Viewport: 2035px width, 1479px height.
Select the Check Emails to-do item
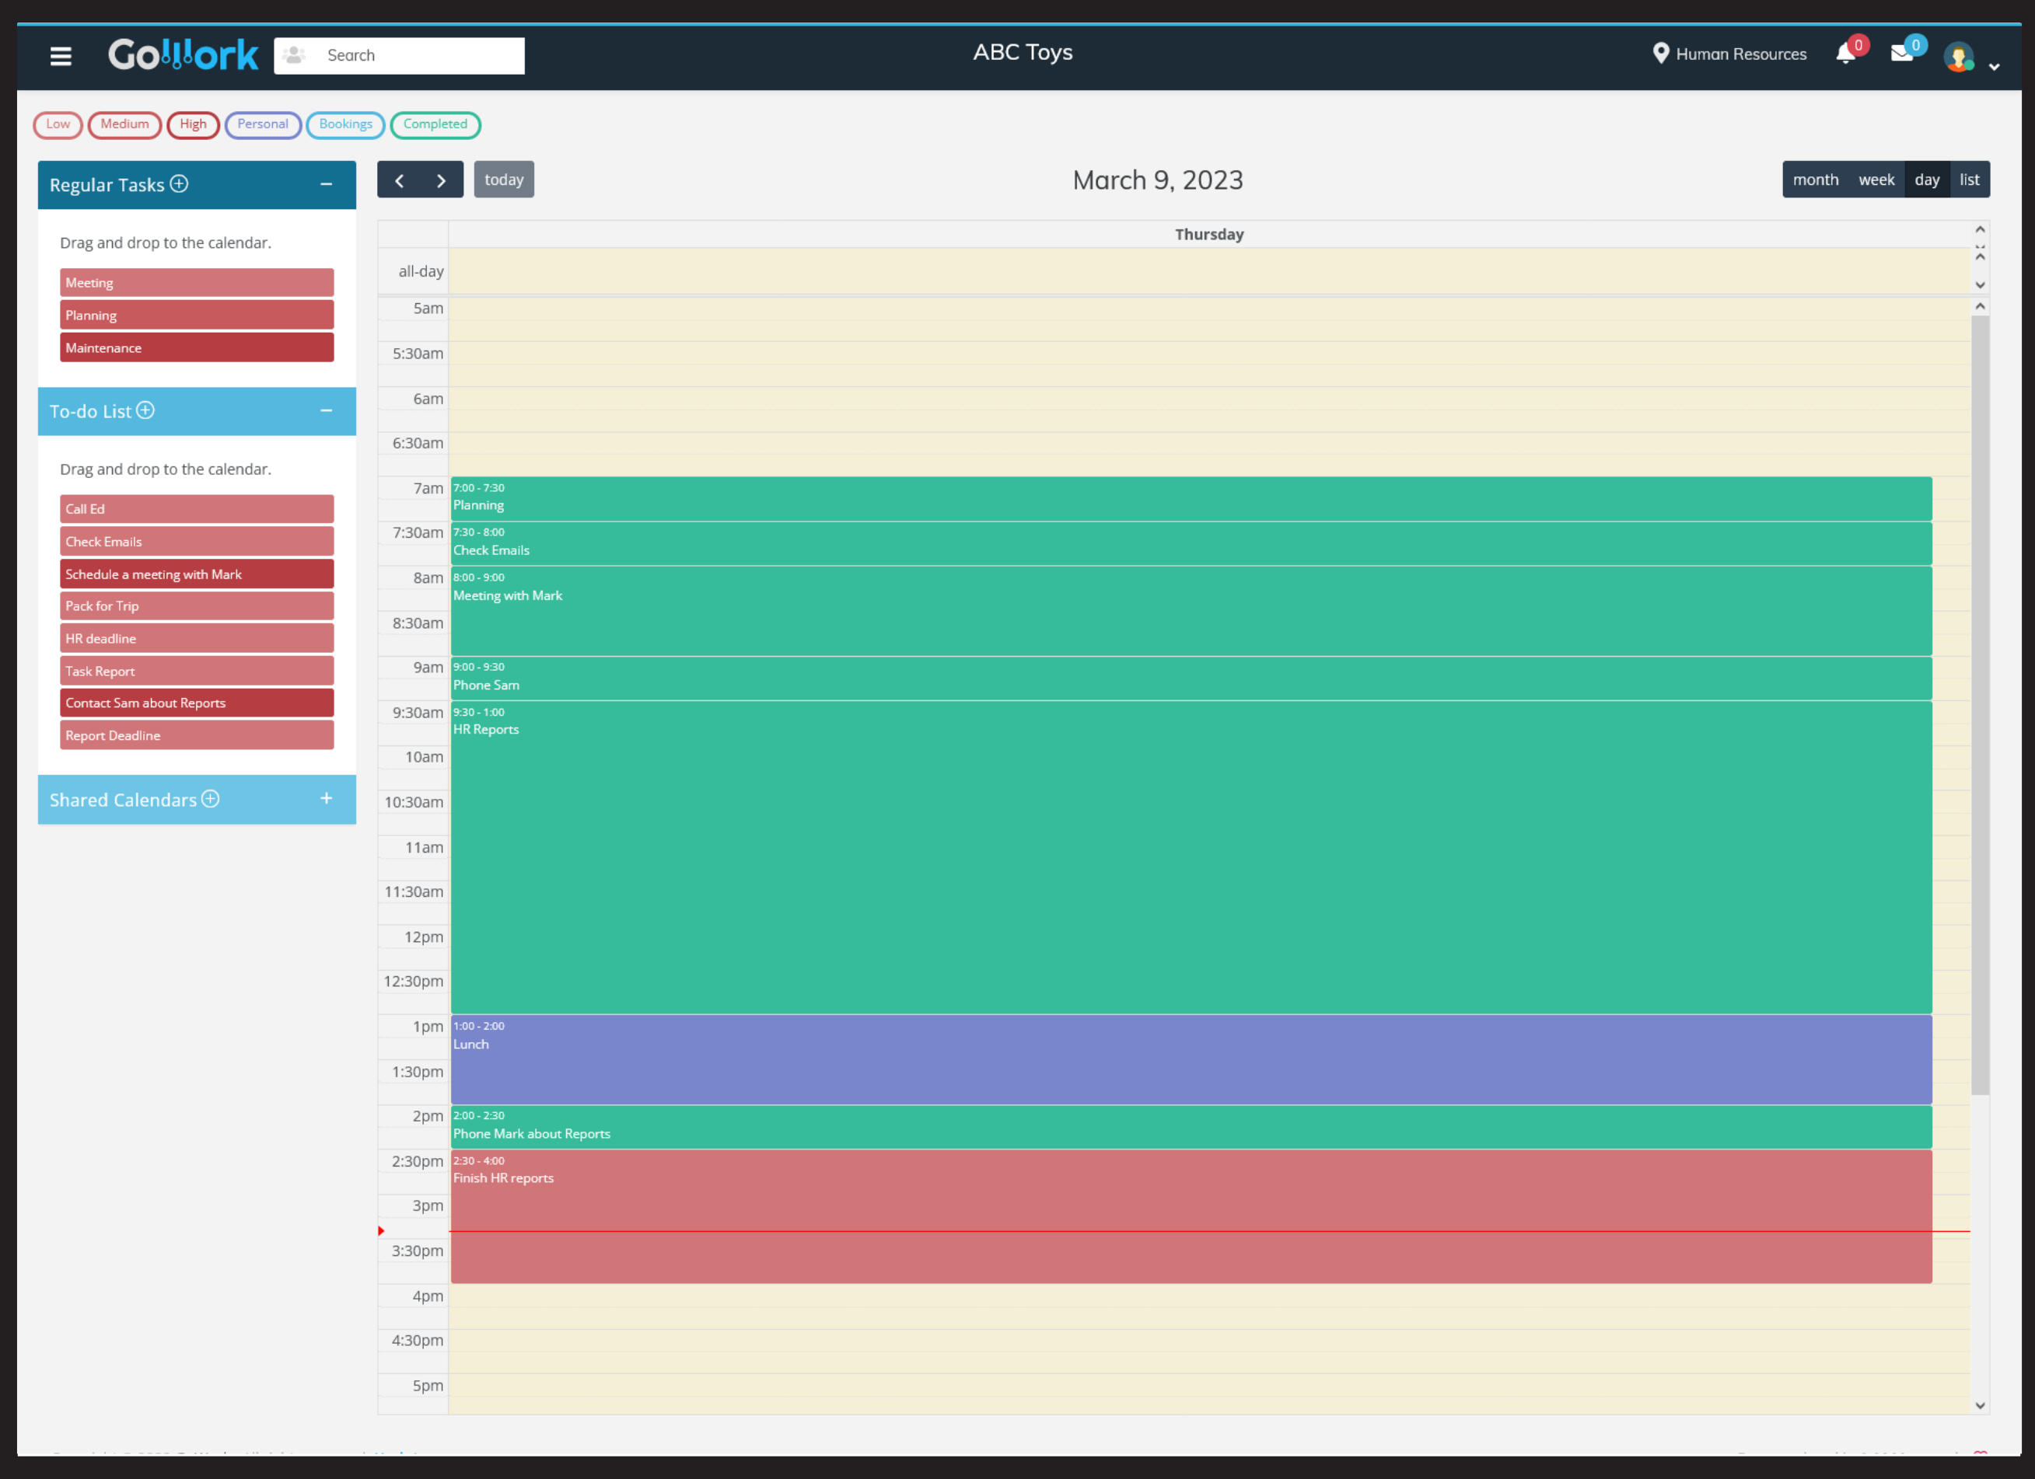(x=197, y=541)
